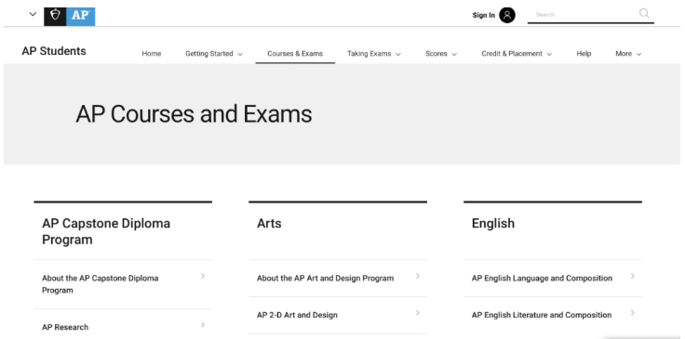The image size is (685, 339).
Task: Click the Sign In text link
Action: coord(484,15)
